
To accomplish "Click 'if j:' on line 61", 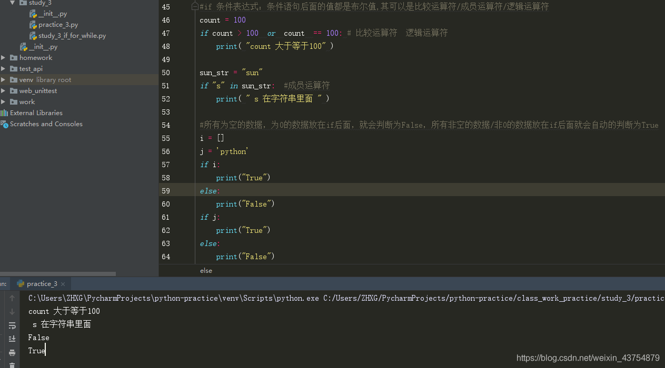I will [210, 217].
